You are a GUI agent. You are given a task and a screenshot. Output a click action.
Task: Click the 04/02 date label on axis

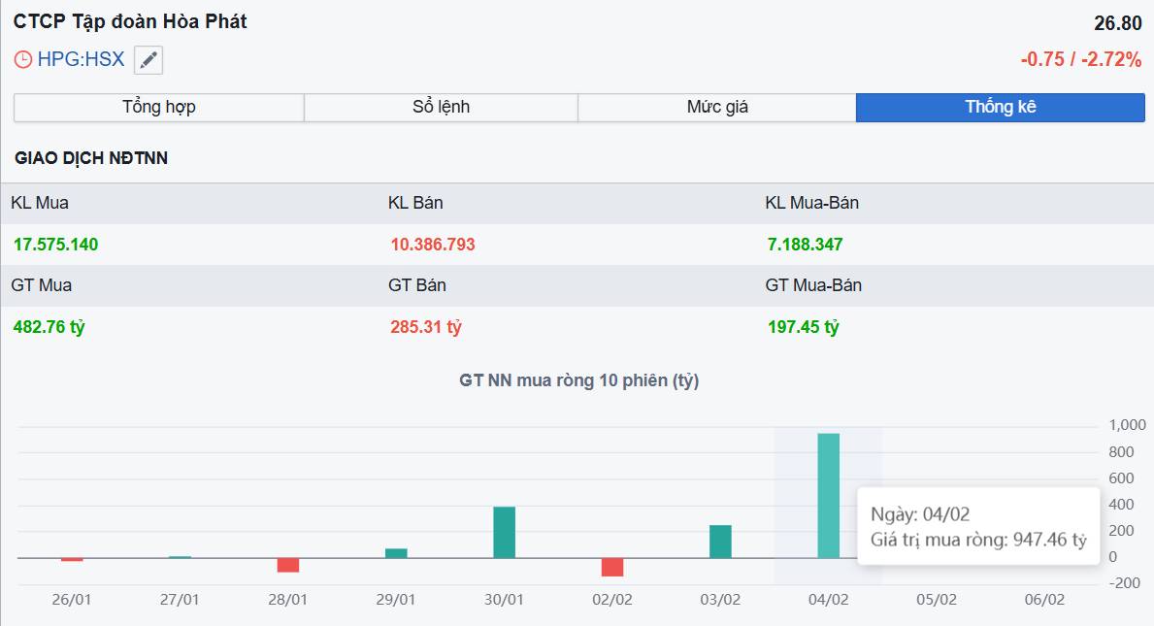pyautogui.click(x=829, y=600)
